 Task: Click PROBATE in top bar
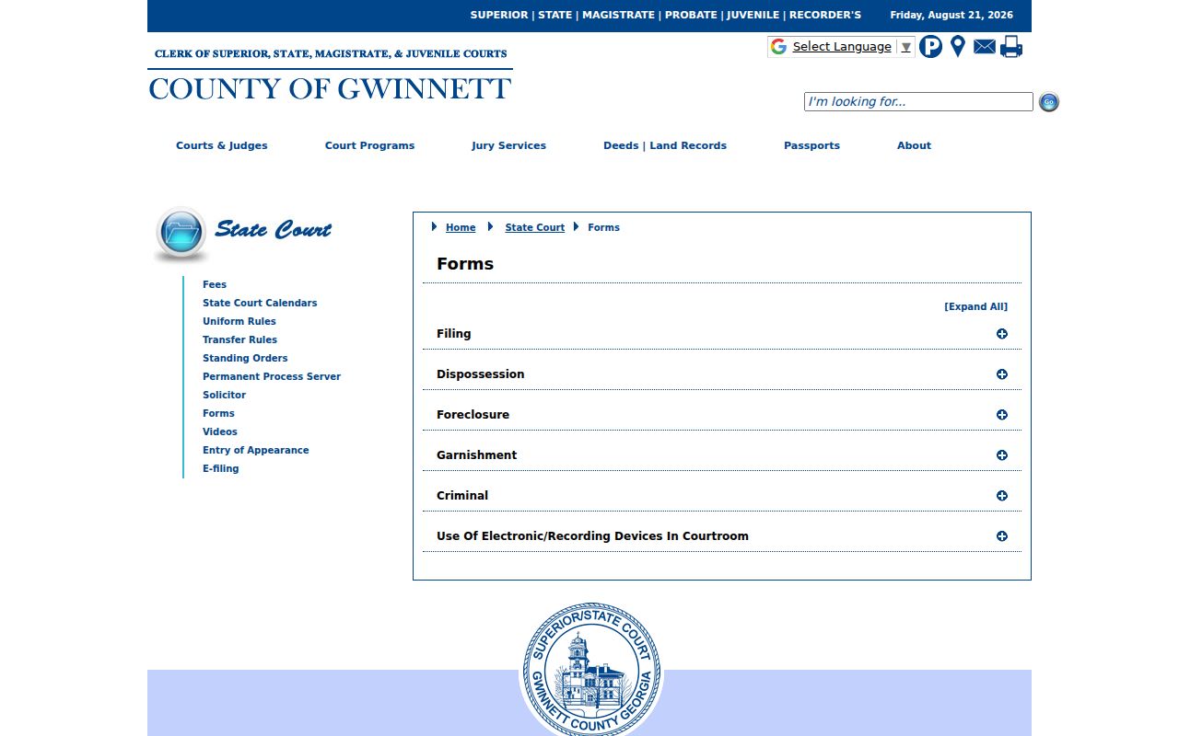pos(691,15)
